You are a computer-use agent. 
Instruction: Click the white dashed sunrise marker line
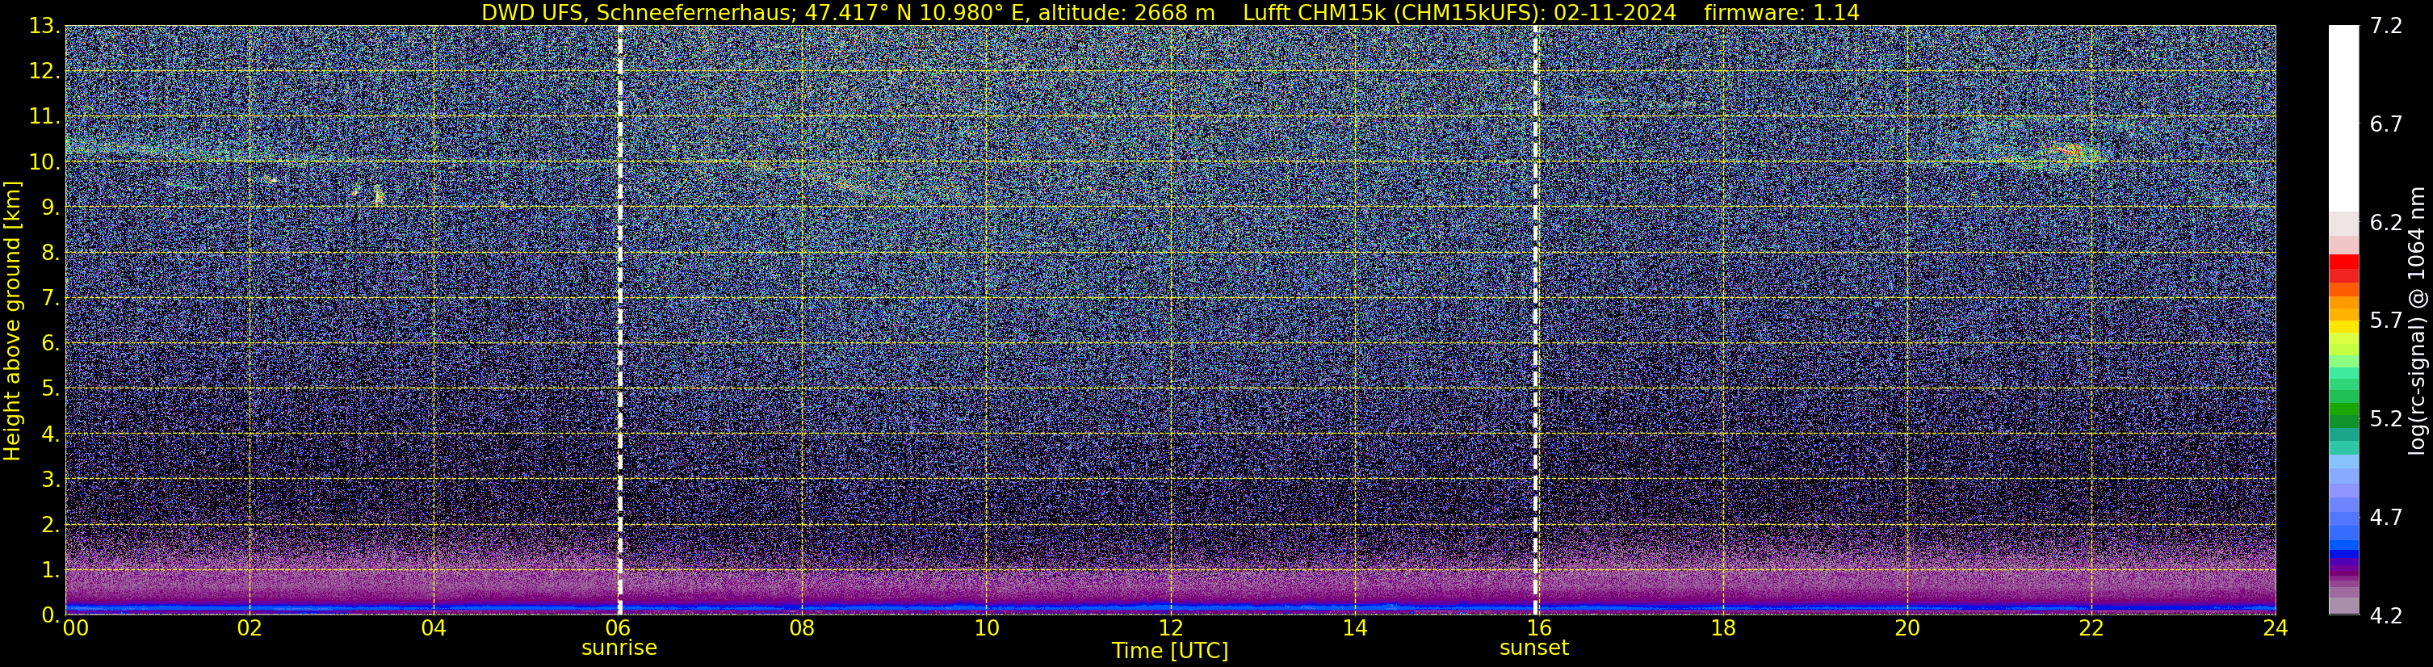point(619,321)
